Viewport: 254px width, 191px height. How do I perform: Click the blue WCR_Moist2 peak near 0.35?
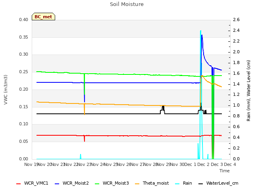[x=202, y=35]
